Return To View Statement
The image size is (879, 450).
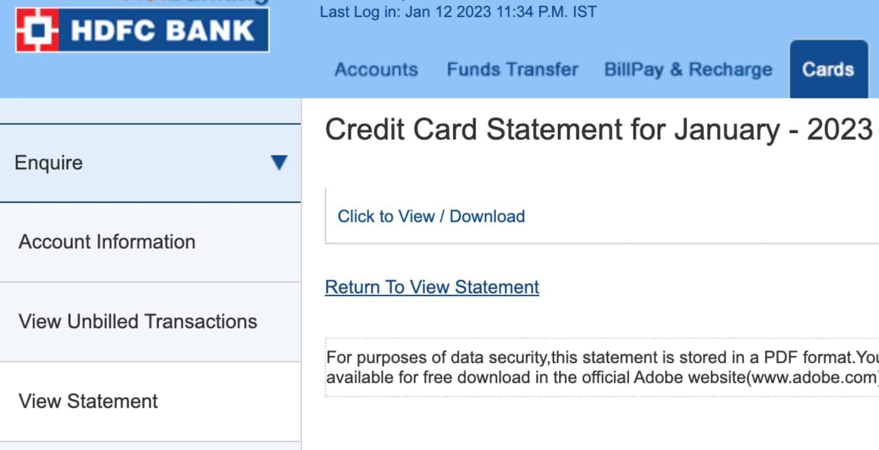pos(432,287)
